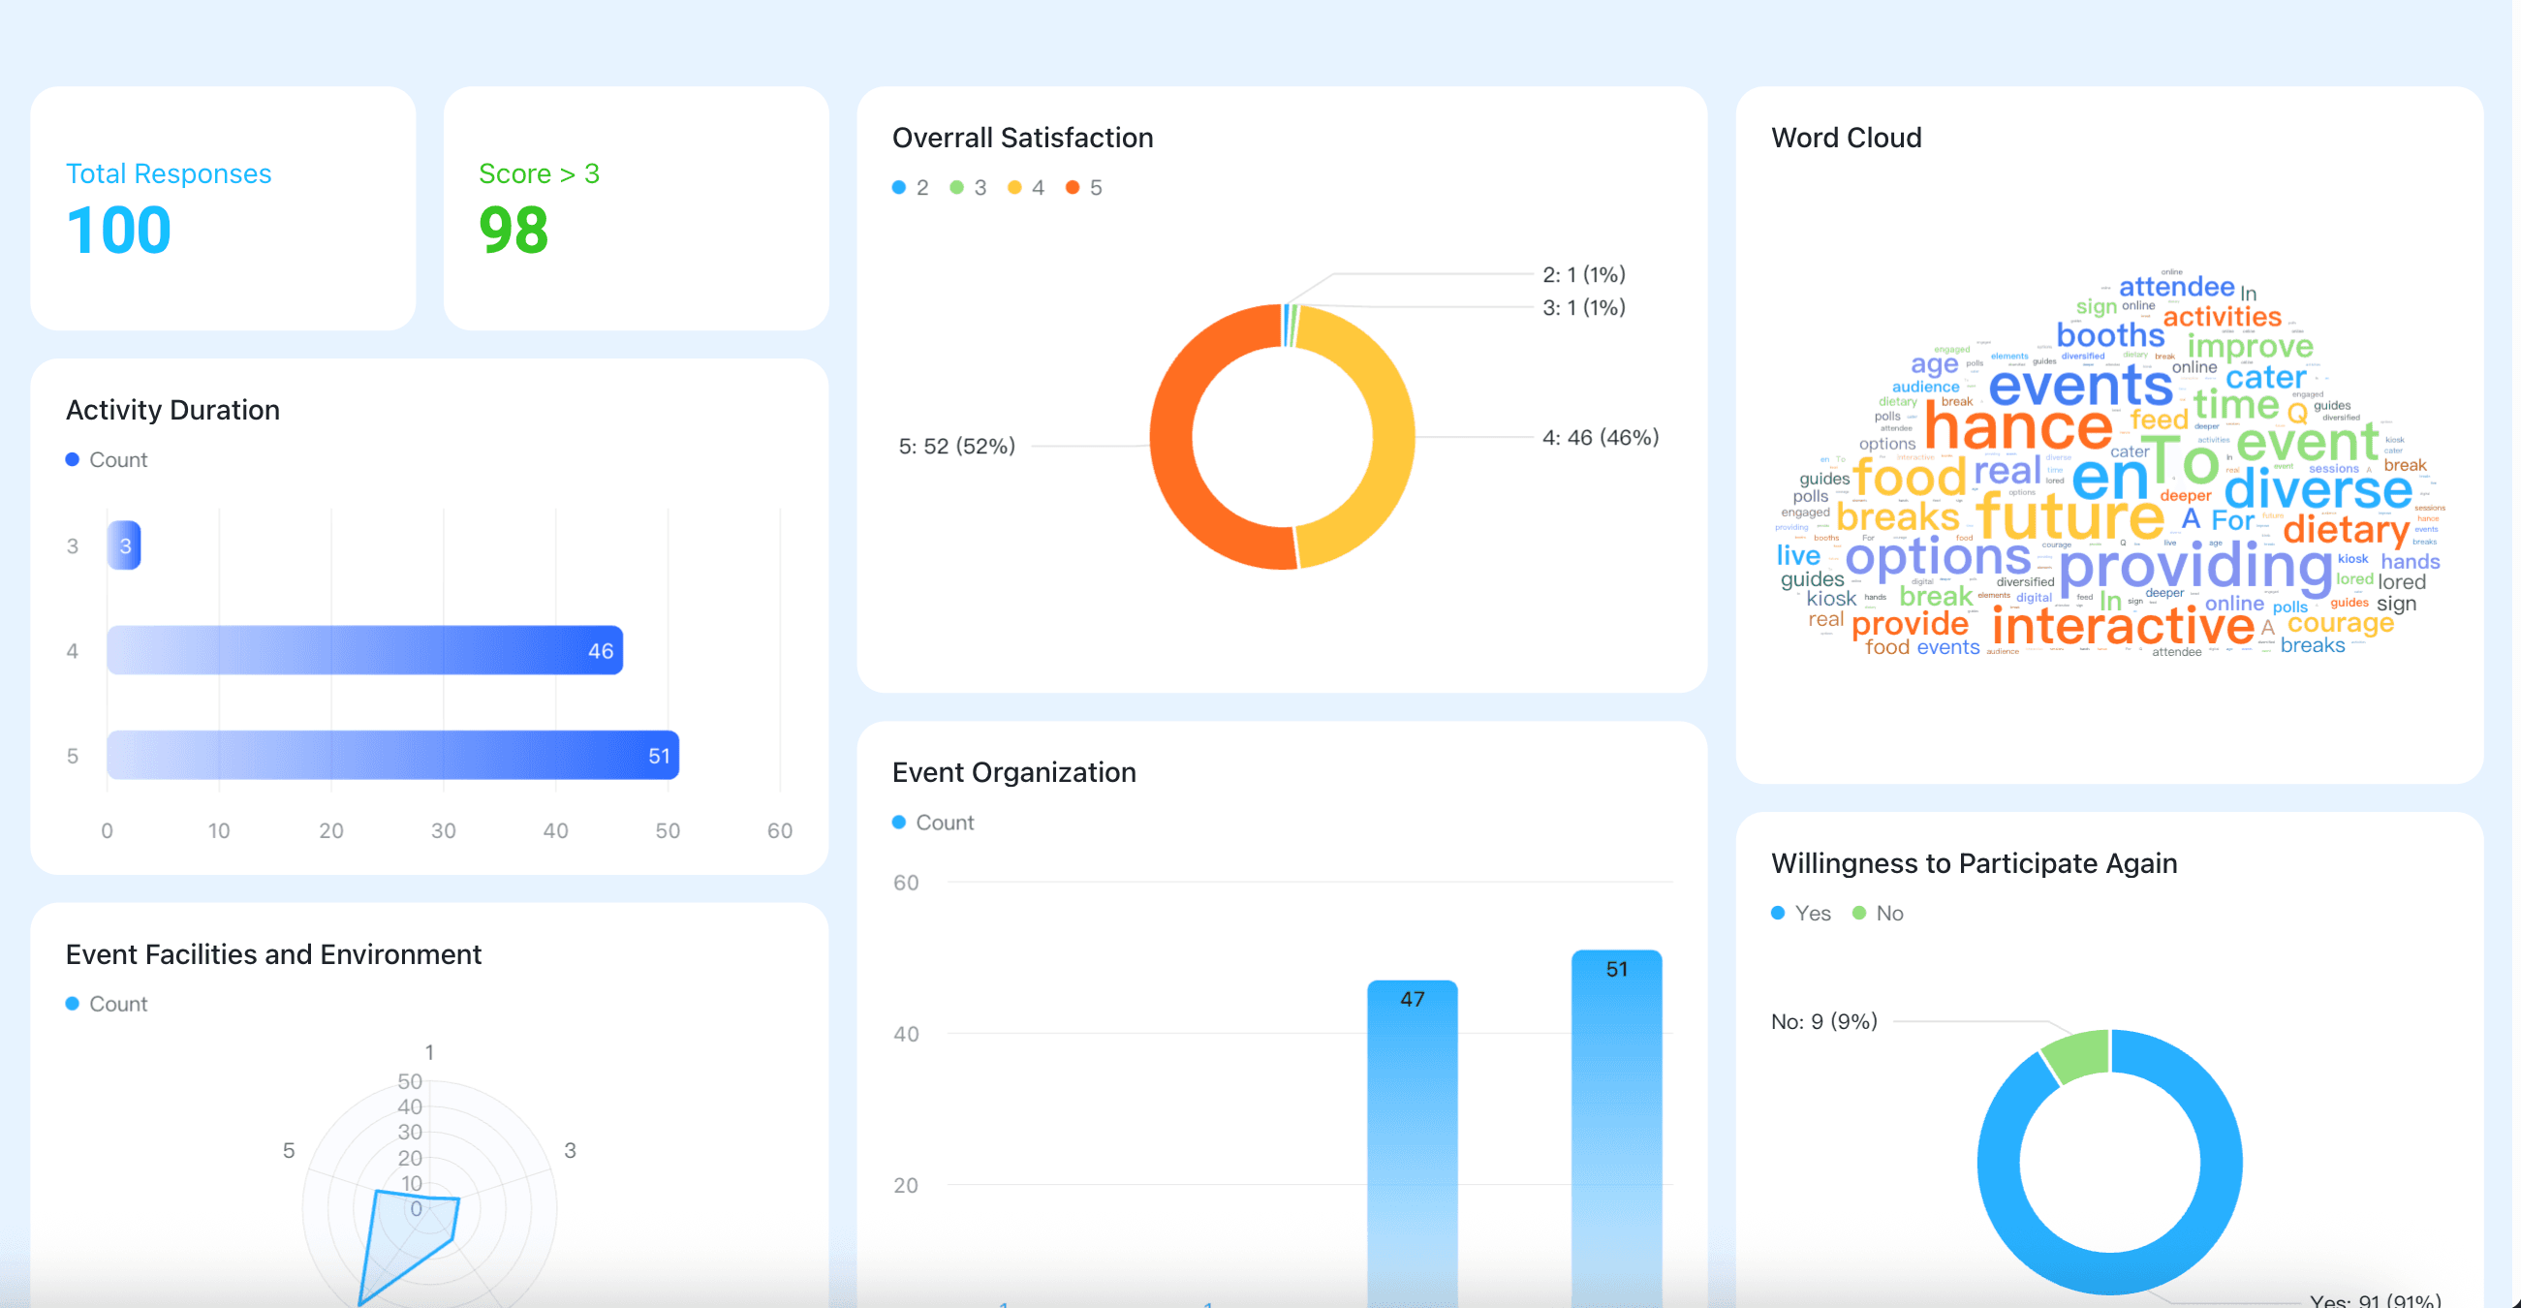Click the Score > 3 card
The height and width of the screenshot is (1308, 2521).
click(x=637, y=208)
